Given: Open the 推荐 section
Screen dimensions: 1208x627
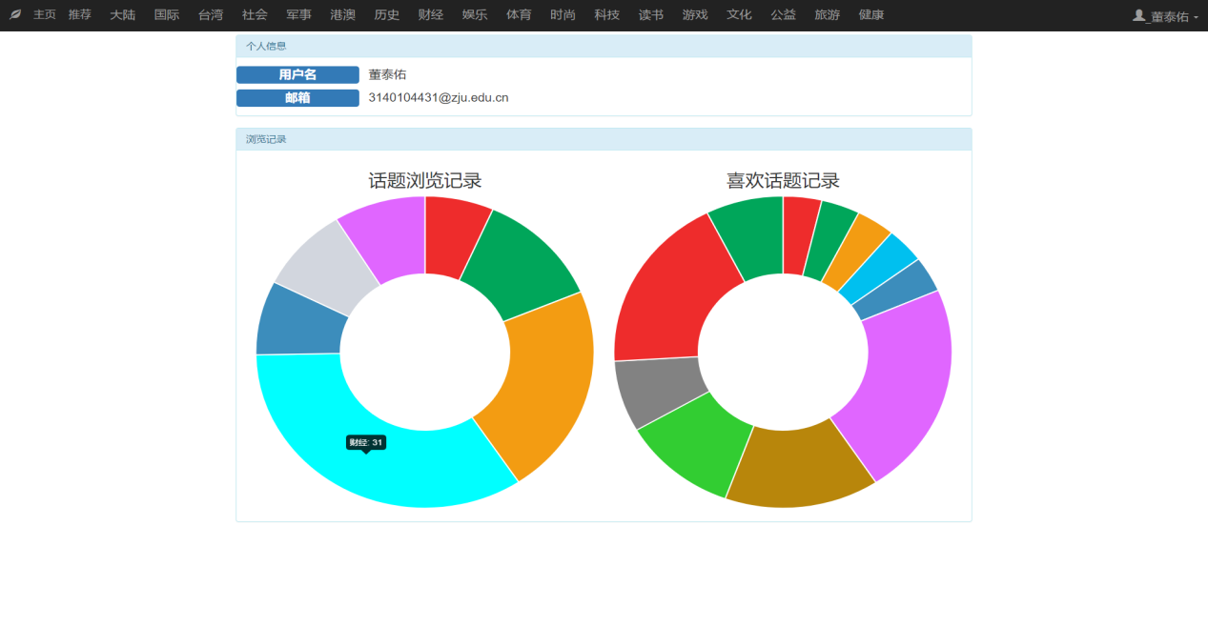Looking at the screenshot, I should [x=80, y=15].
